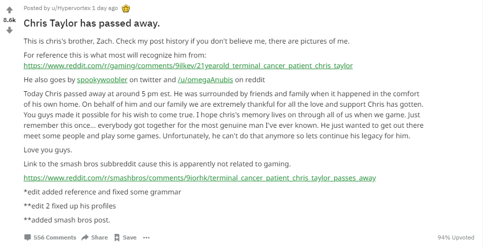
Task: Downvote the post with the down arrow
Action: point(9,31)
